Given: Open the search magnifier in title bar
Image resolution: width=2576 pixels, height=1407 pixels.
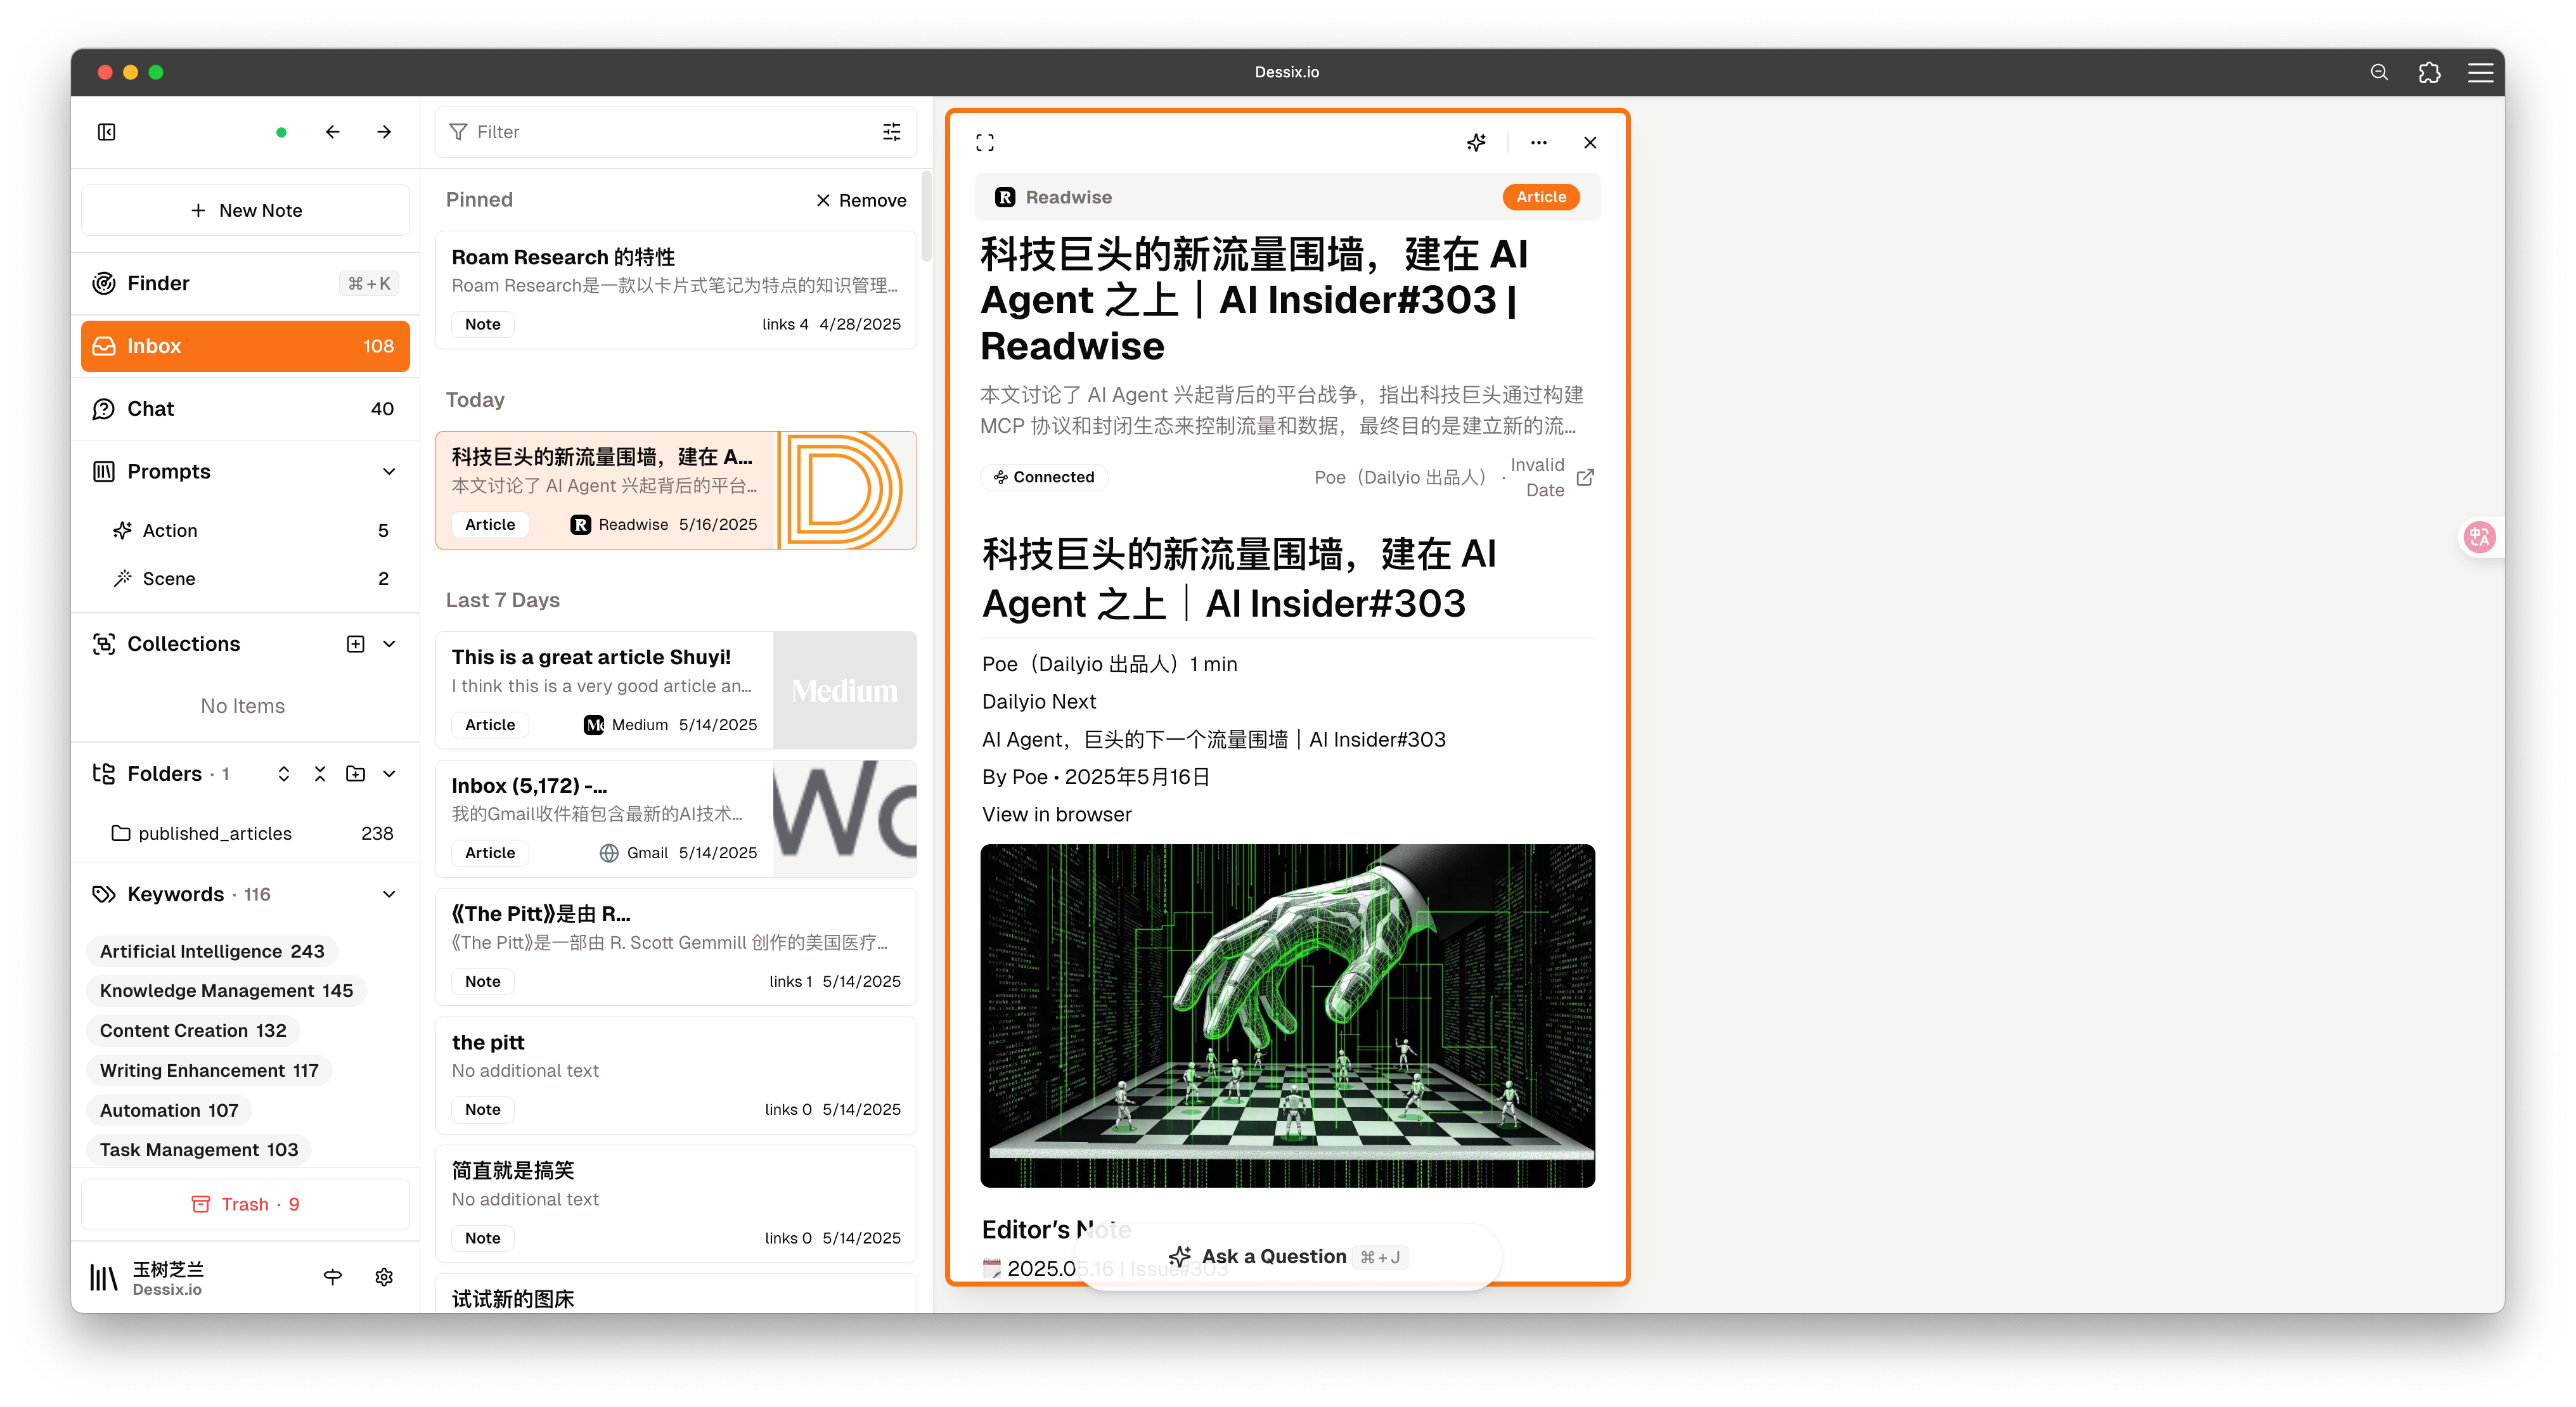Looking at the screenshot, I should tap(2379, 72).
